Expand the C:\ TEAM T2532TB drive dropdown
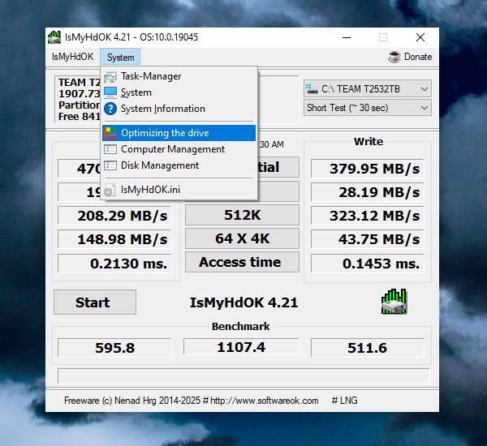The height and width of the screenshot is (446, 487). tap(368, 89)
